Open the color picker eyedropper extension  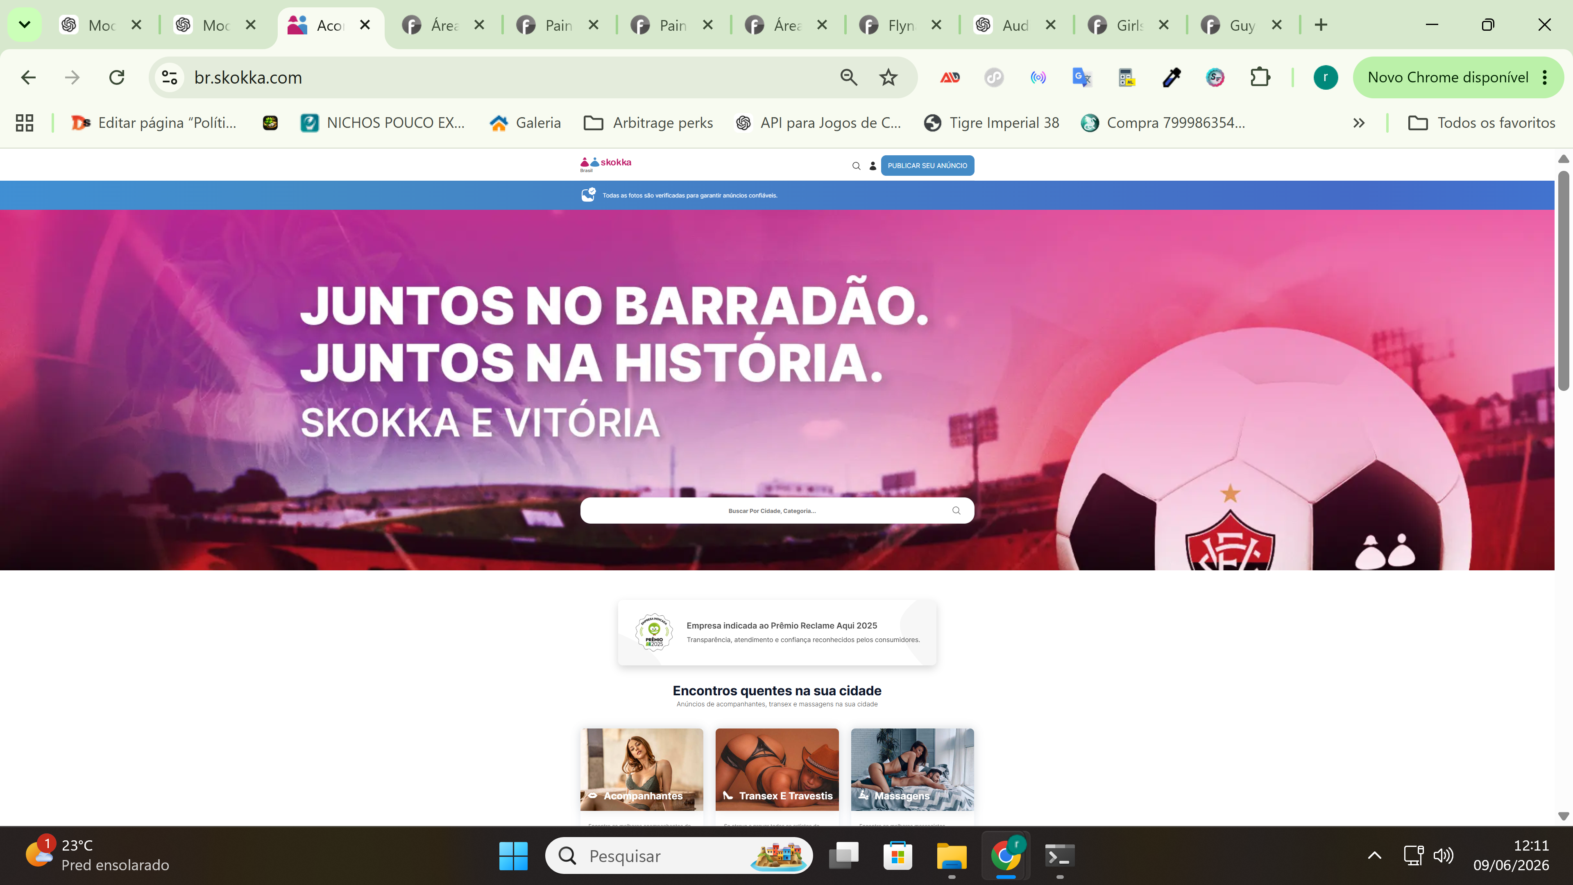pyautogui.click(x=1171, y=77)
